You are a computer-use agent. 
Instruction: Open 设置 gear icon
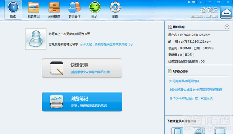(x=115, y=7)
